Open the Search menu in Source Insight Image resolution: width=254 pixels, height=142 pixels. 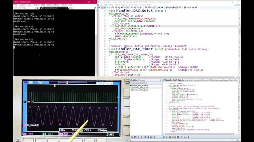coord(111,5)
